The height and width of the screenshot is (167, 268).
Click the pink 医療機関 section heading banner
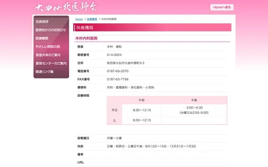click(152, 28)
